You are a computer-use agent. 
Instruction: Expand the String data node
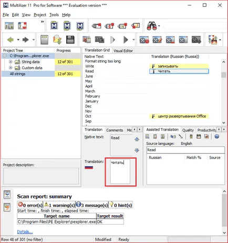(11, 62)
